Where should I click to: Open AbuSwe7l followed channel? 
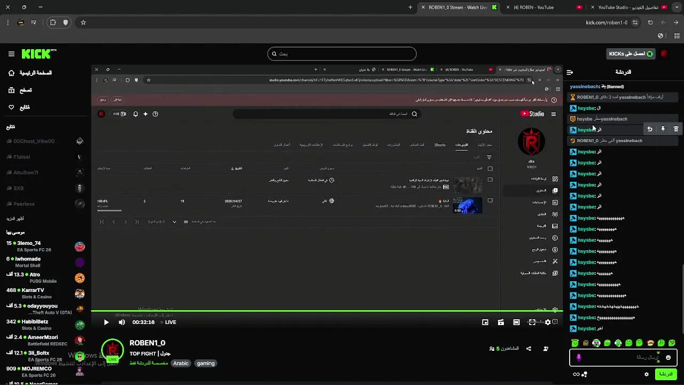point(46,173)
